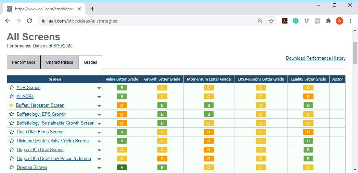This screenshot has height=173, width=358.
Task: Reload the page
Action: click(29, 21)
